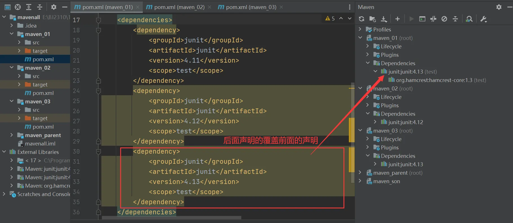Click Download Sources and Documentation icon

tap(384, 19)
